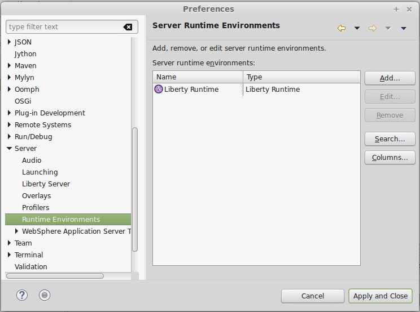Image resolution: width=420 pixels, height=312 pixels.
Task: Select the Terminal label in tree
Action: click(x=29, y=255)
